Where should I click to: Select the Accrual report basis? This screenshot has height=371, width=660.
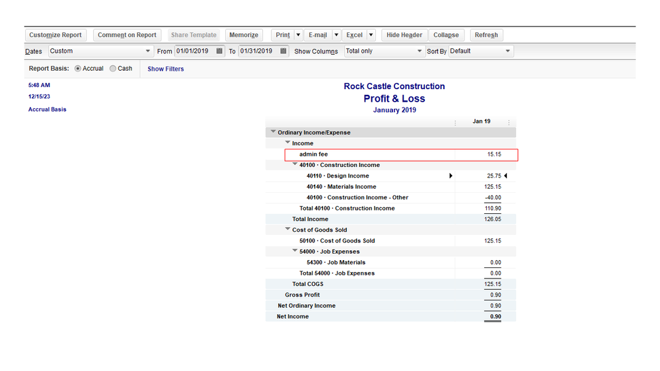78,69
